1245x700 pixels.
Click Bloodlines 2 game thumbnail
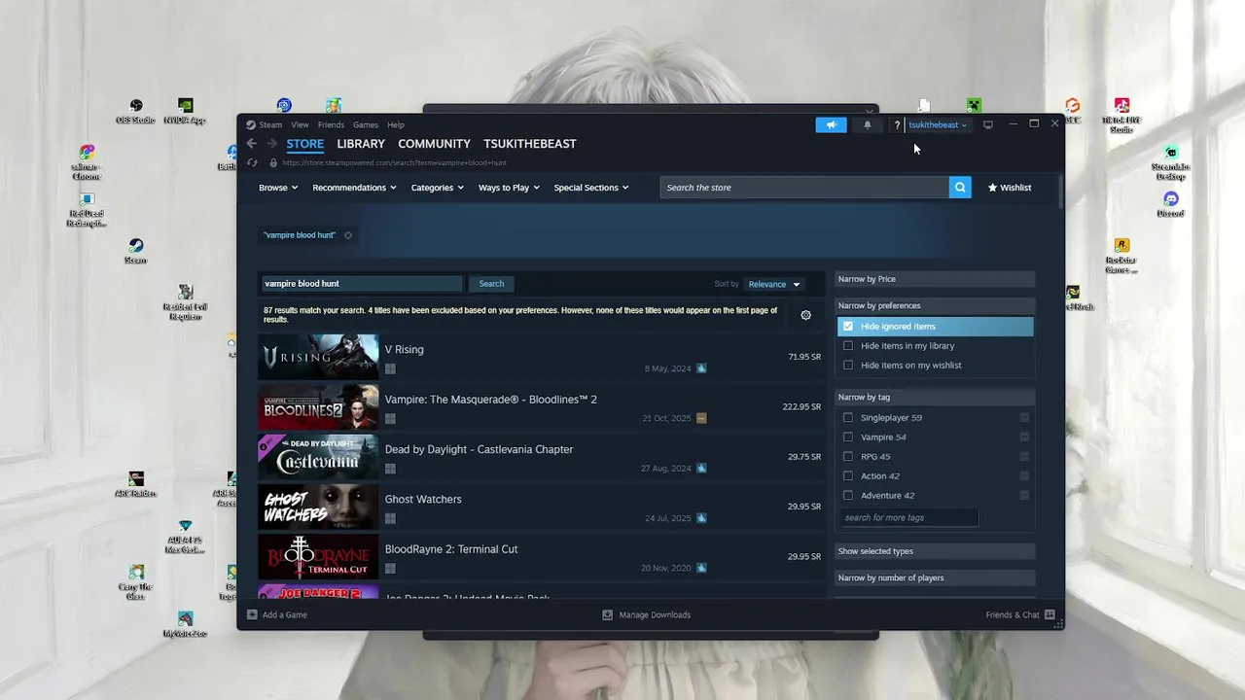click(318, 406)
